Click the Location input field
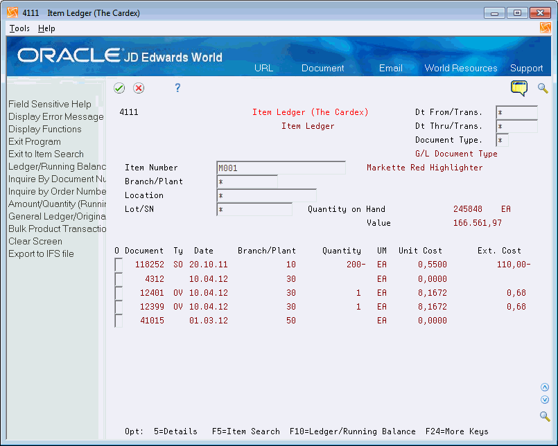The image size is (558, 446). coord(266,195)
